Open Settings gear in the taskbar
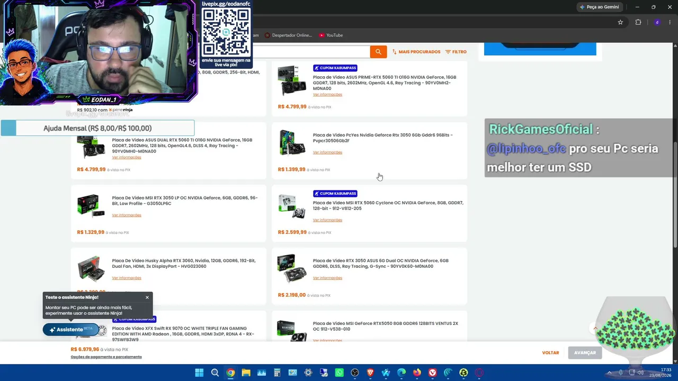 point(308,373)
